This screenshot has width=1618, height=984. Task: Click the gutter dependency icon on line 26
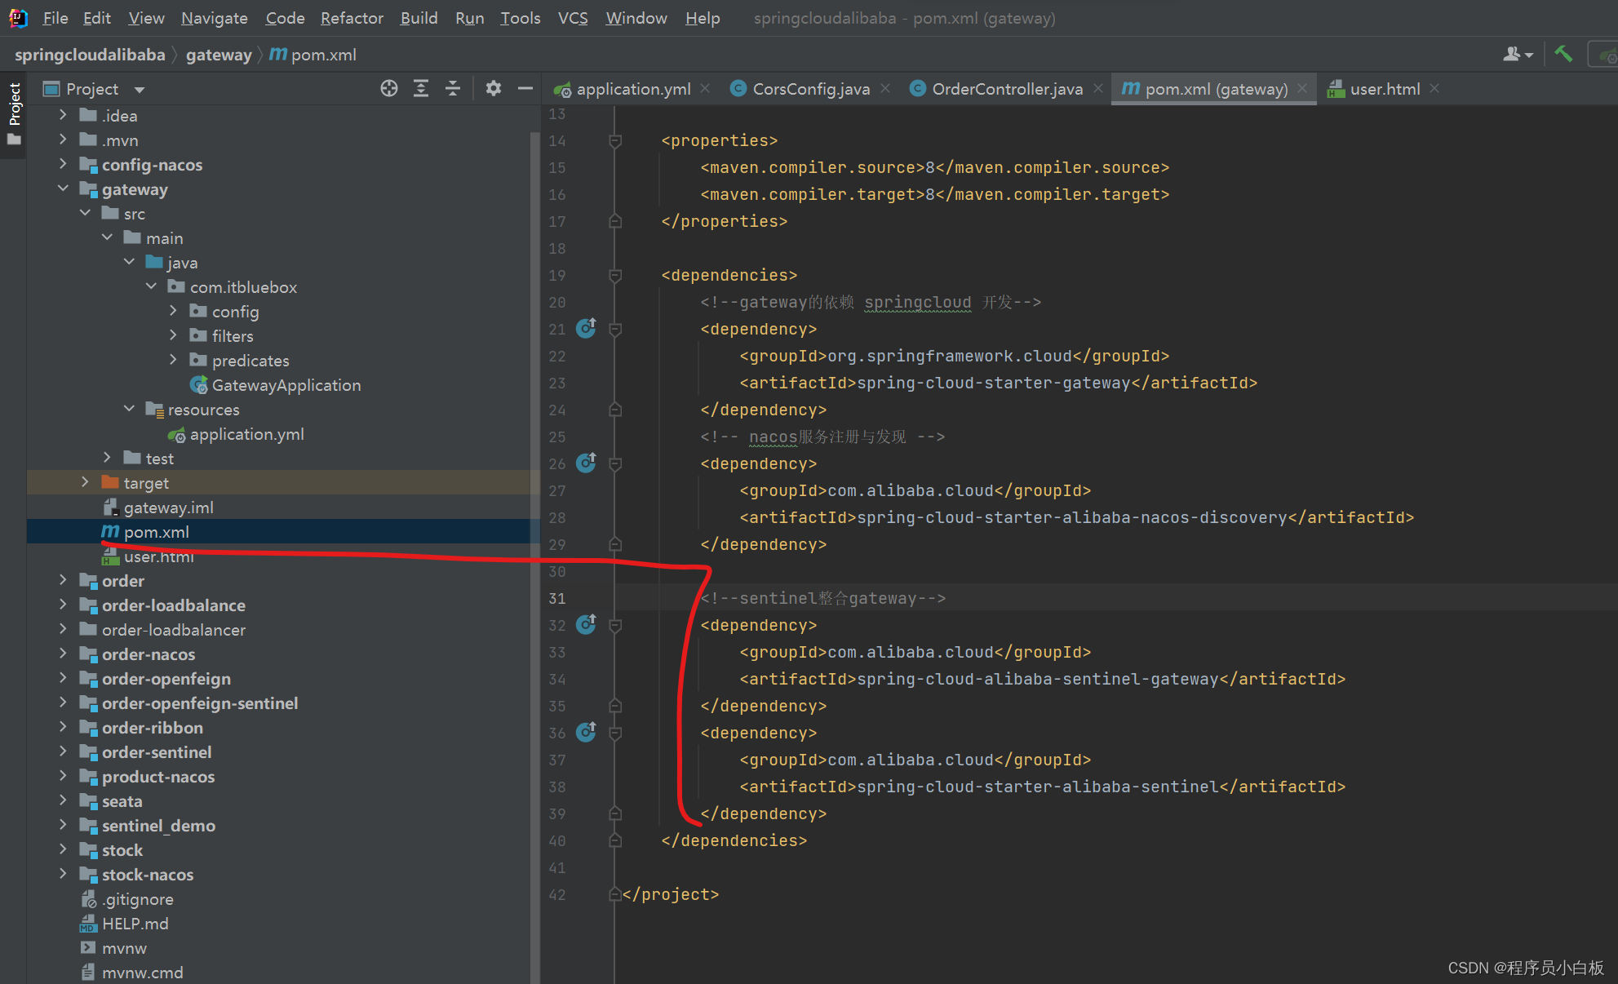coord(587,463)
